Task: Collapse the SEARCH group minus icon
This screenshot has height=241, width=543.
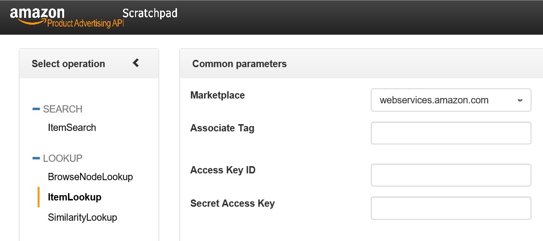Action: click(x=36, y=109)
